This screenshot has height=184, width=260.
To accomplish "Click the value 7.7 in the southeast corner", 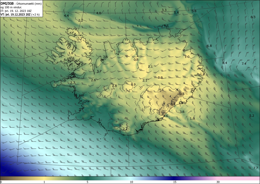I will tap(256, 168).
